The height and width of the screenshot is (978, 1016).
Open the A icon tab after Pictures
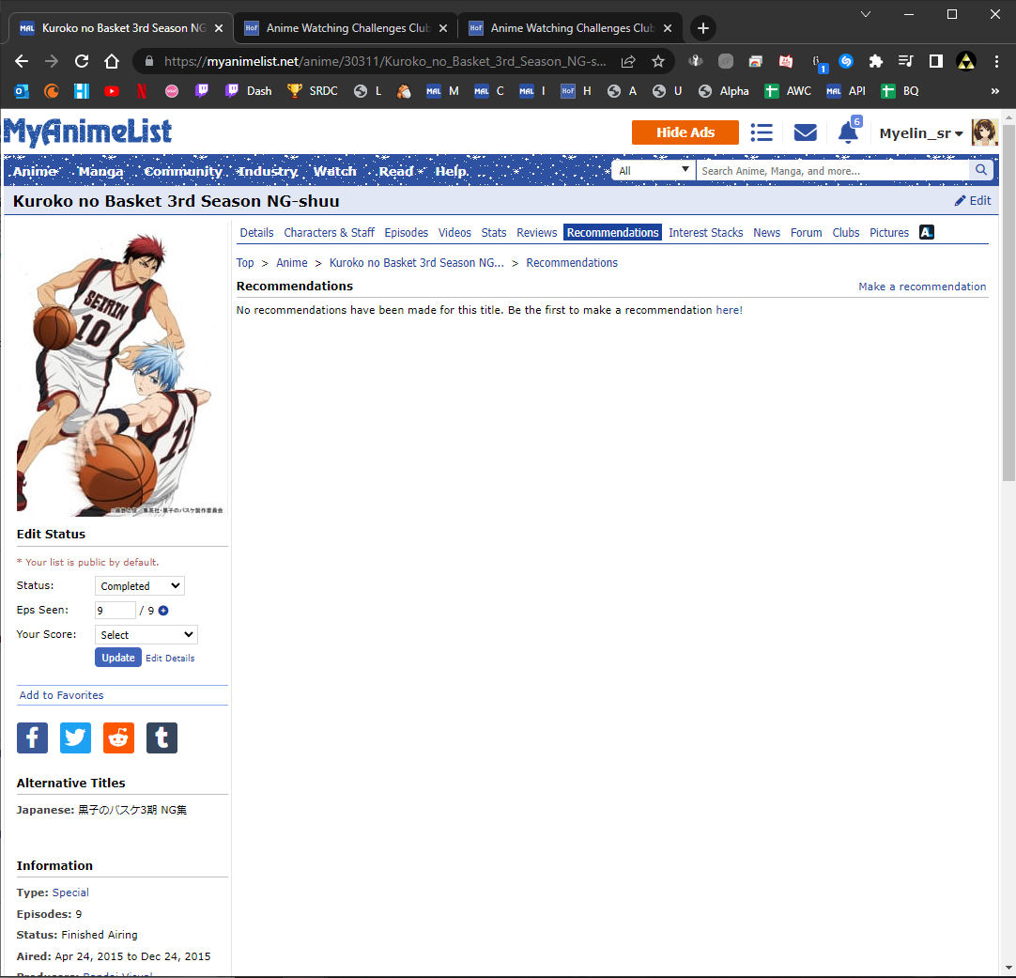[927, 232]
